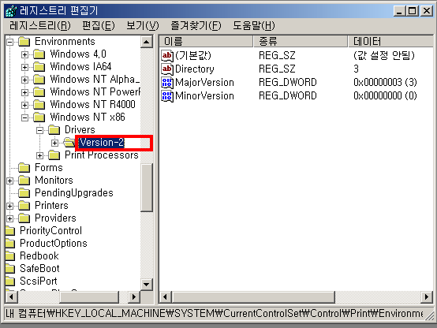Collapse the Environments tree node
Screen dimensions: 437x328
tap(9, 42)
